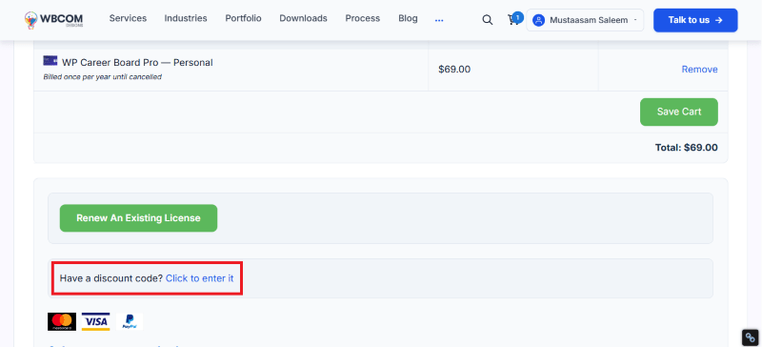Click Renew An Existing License button
The width and height of the screenshot is (762, 347).
click(138, 218)
